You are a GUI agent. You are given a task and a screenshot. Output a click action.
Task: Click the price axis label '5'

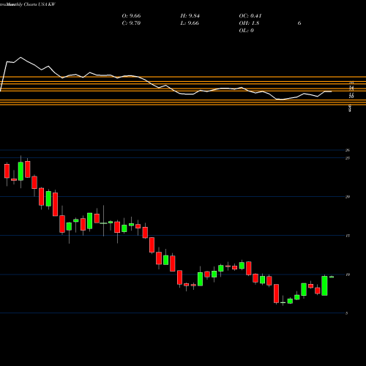(x=347, y=313)
